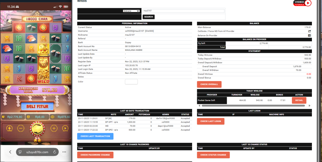Click the Overall Deposit value 1,679.00
Viewport: 322px width, 162px height.
click(x=297, y=66)
